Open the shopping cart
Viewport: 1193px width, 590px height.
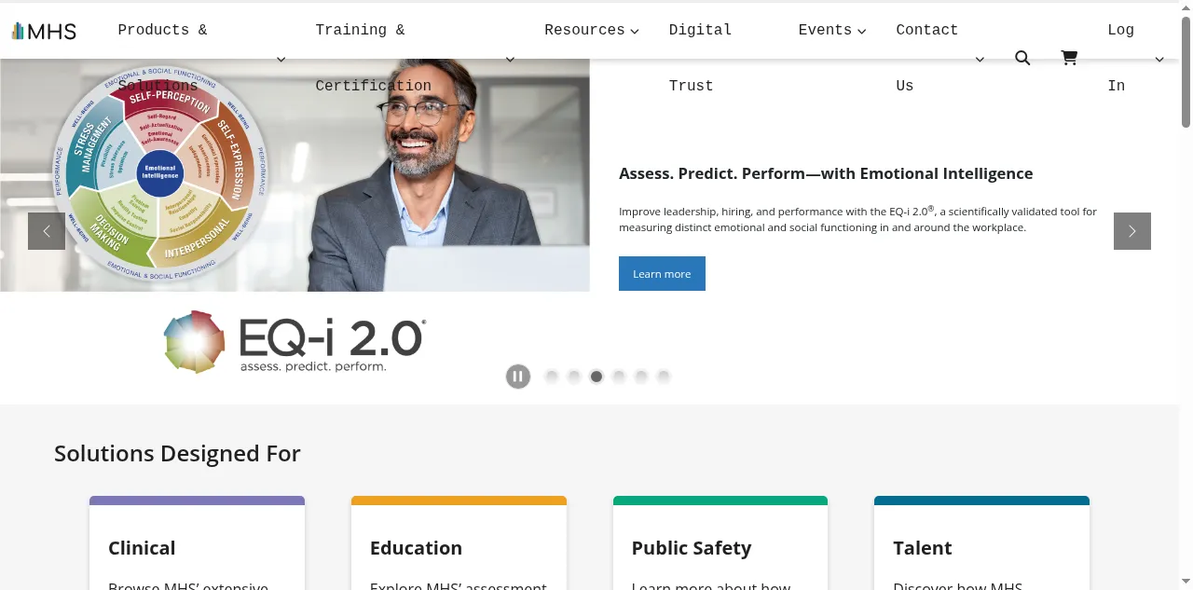(1069, 58)
